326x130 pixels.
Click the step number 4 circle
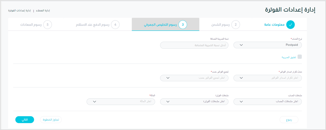click(x=115, y=25)
